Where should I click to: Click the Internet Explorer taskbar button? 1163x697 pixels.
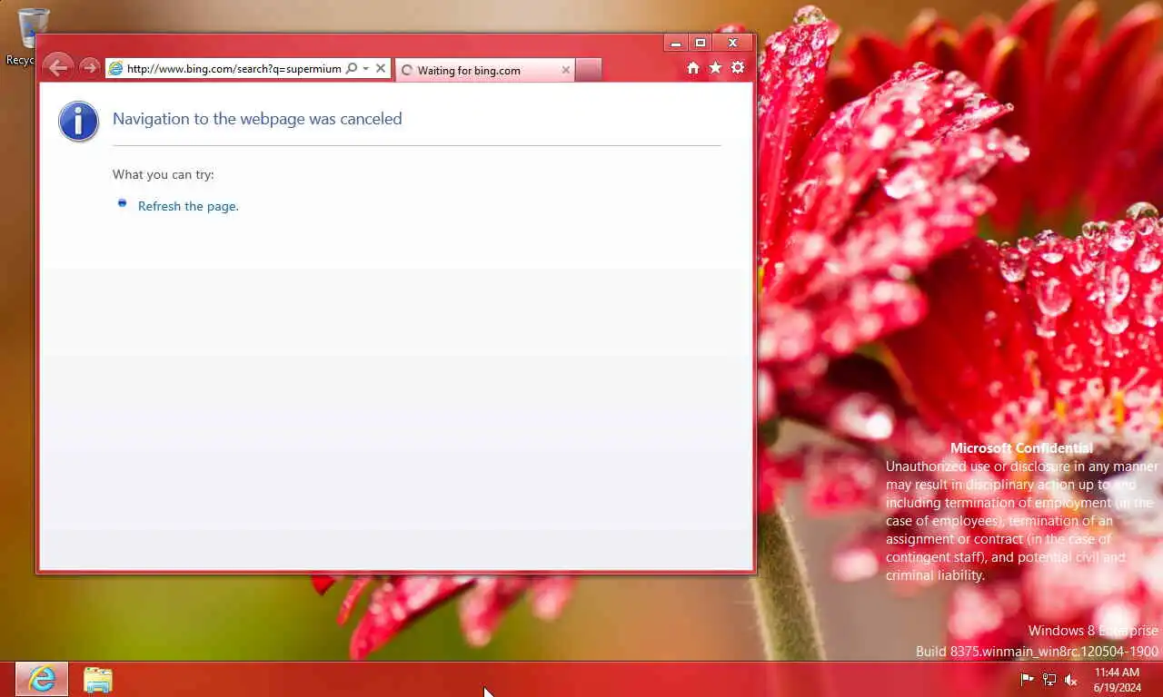point(42,679)
